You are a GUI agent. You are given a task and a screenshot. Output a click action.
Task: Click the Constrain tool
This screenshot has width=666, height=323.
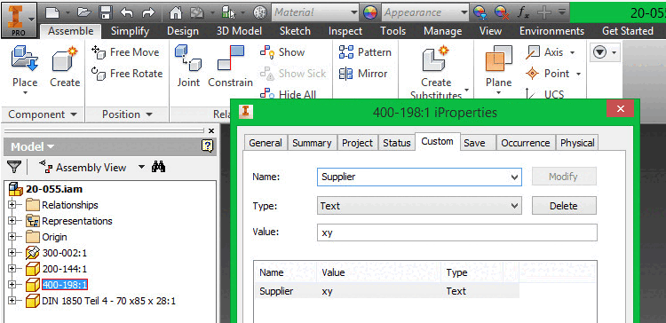pyautogui.click(x=230, y=67)
